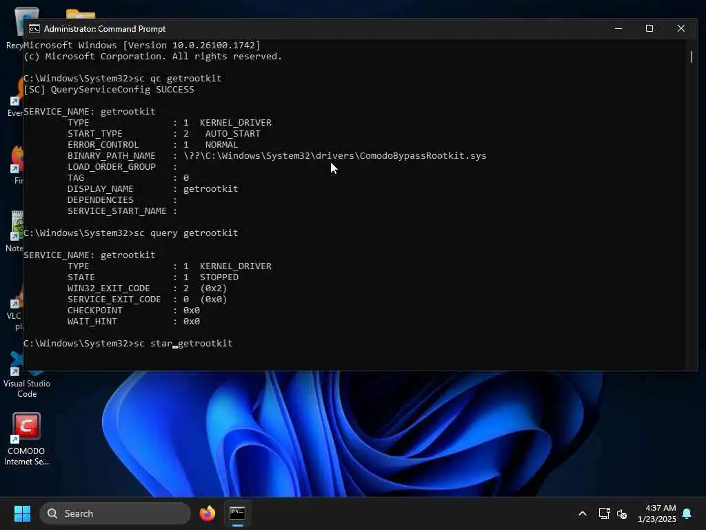Click the 'sc star getrootkit' prompt line
The image size is (706, 530).
pos(128,344)
